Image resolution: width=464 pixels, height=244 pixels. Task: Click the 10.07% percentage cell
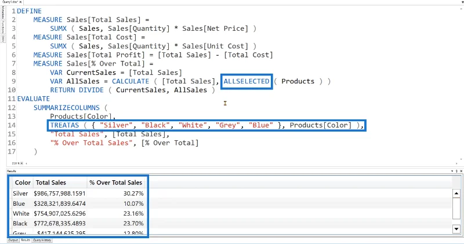(133, 203)
